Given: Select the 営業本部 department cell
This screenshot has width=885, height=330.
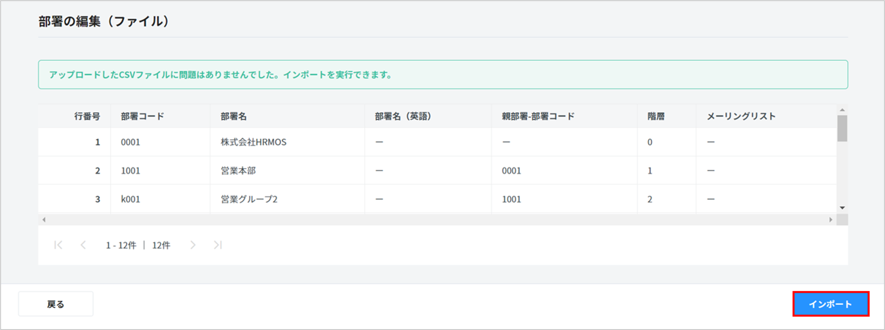Looking at the screenshot, I should (238, 171).
